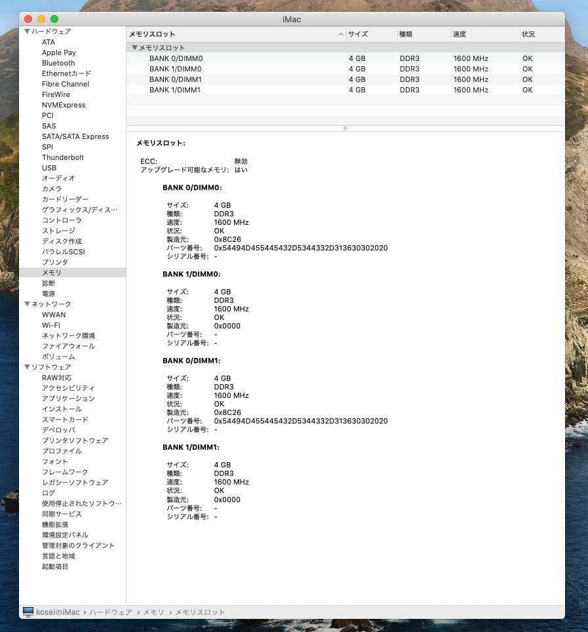Open the USB device information

point(49,168)
